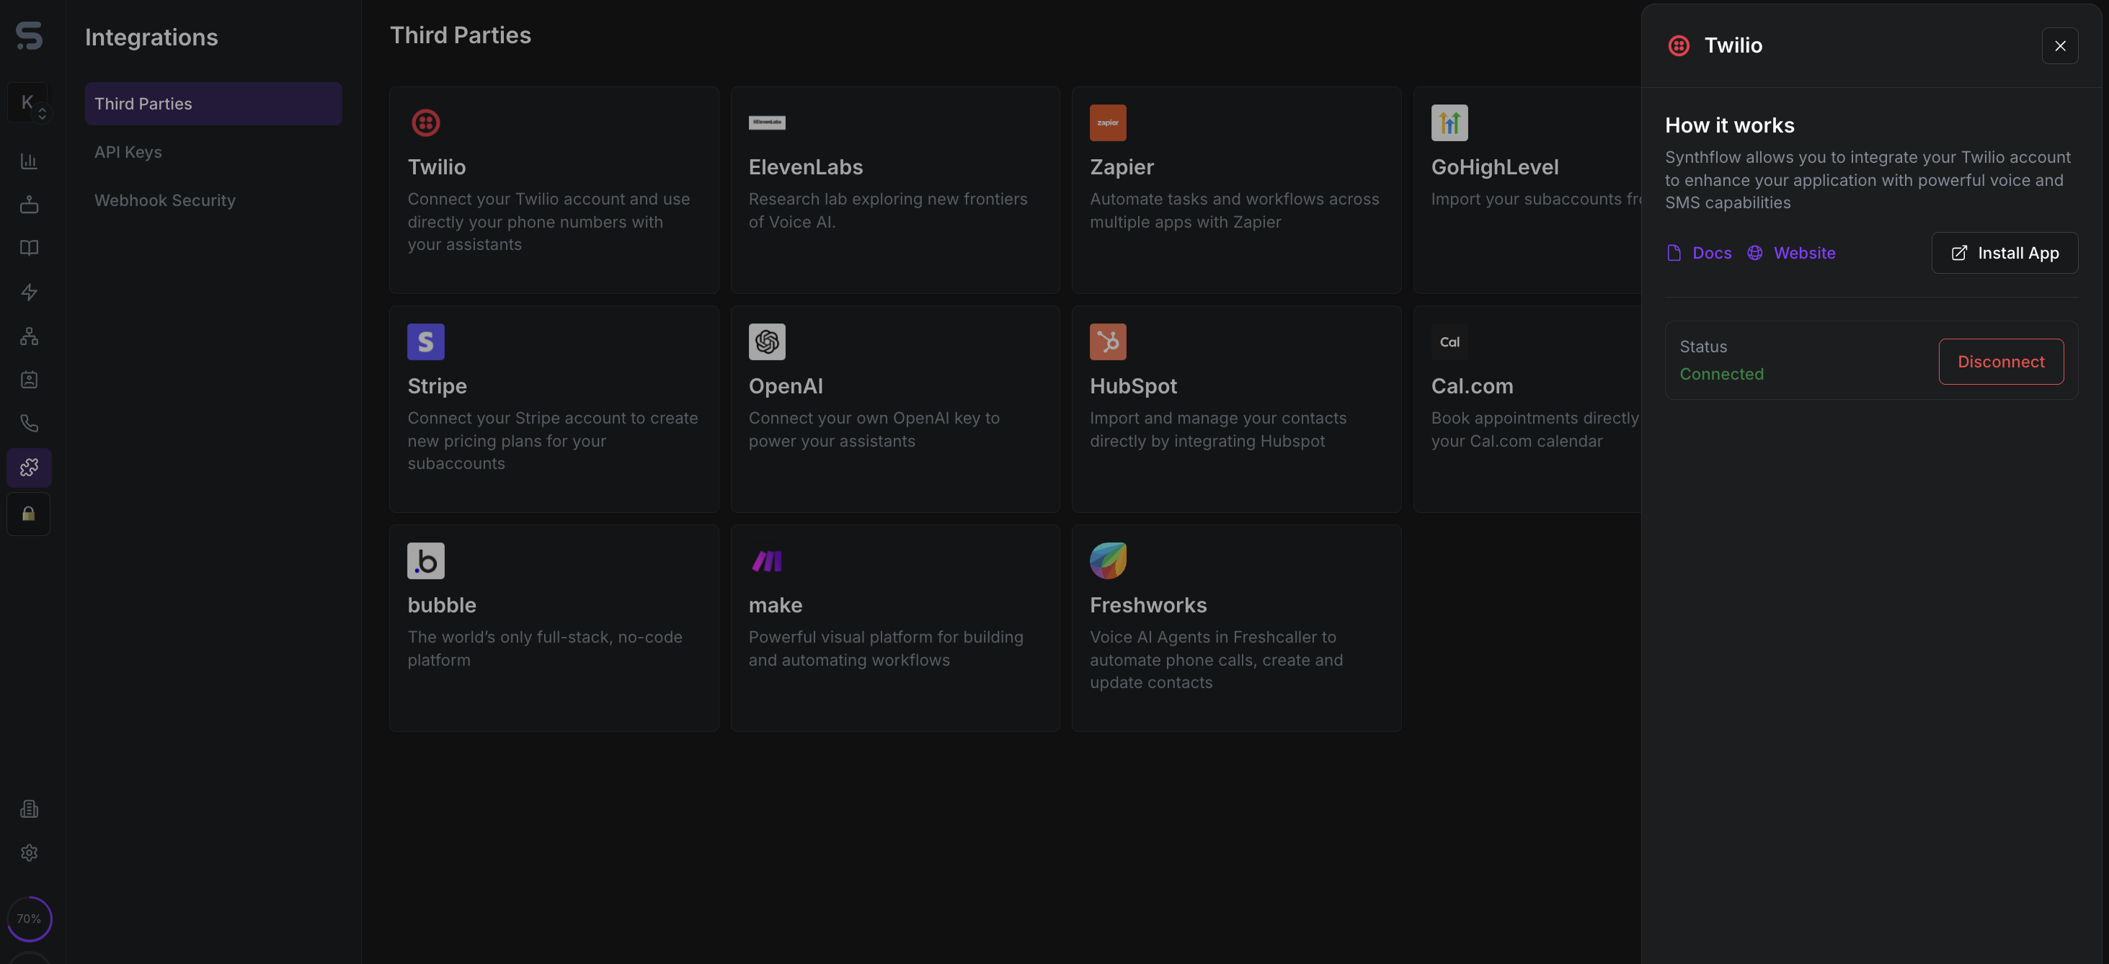Click the Cal.com card logo
The image size is (2109, 964).
coord(1449,342)
